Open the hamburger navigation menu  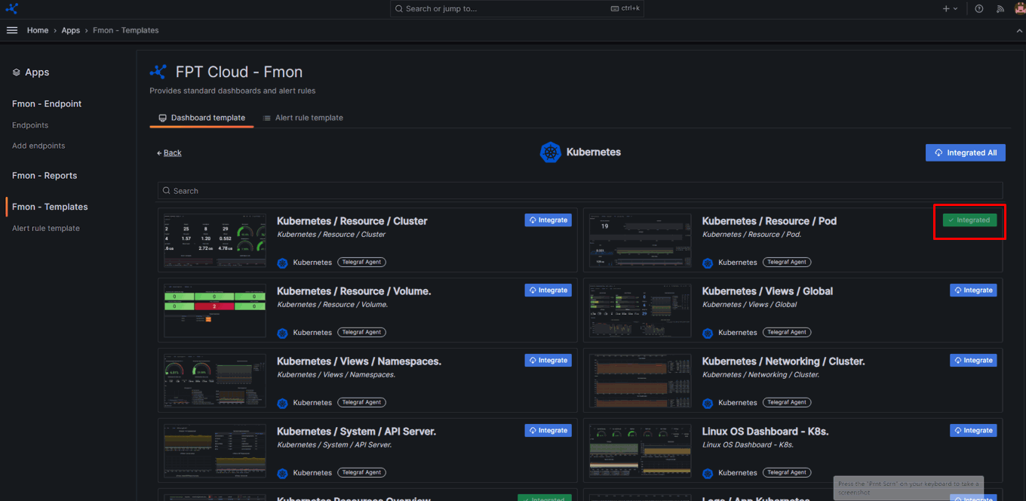coord(12,30)
